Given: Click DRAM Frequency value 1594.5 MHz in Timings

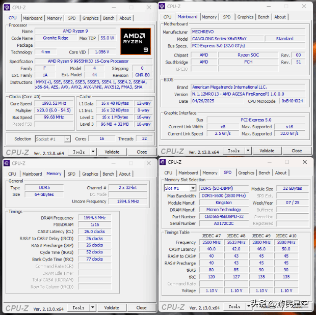Looking at the screenshot, I should [x=94, y=218].
